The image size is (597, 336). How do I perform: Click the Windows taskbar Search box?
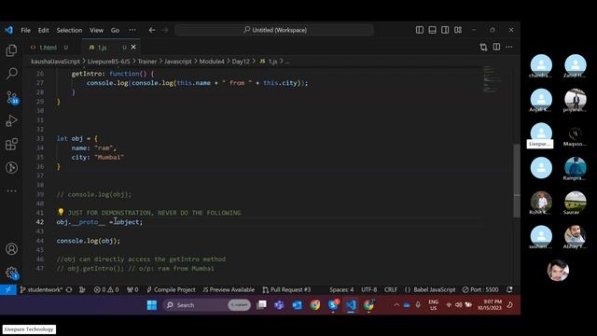[x=207, y=305]
